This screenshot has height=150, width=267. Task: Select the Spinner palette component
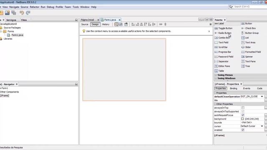247,57
